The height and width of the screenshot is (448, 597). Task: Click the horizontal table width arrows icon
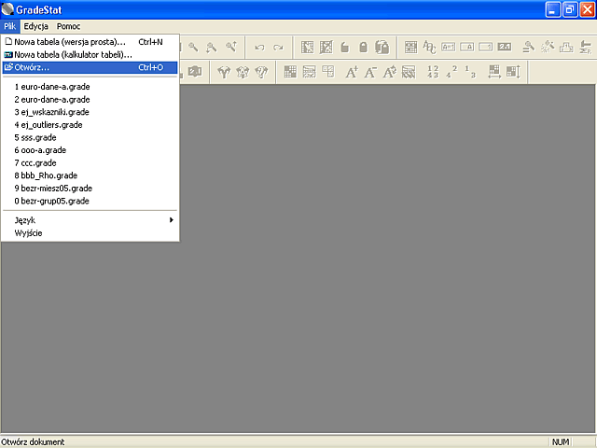(494, 72)
